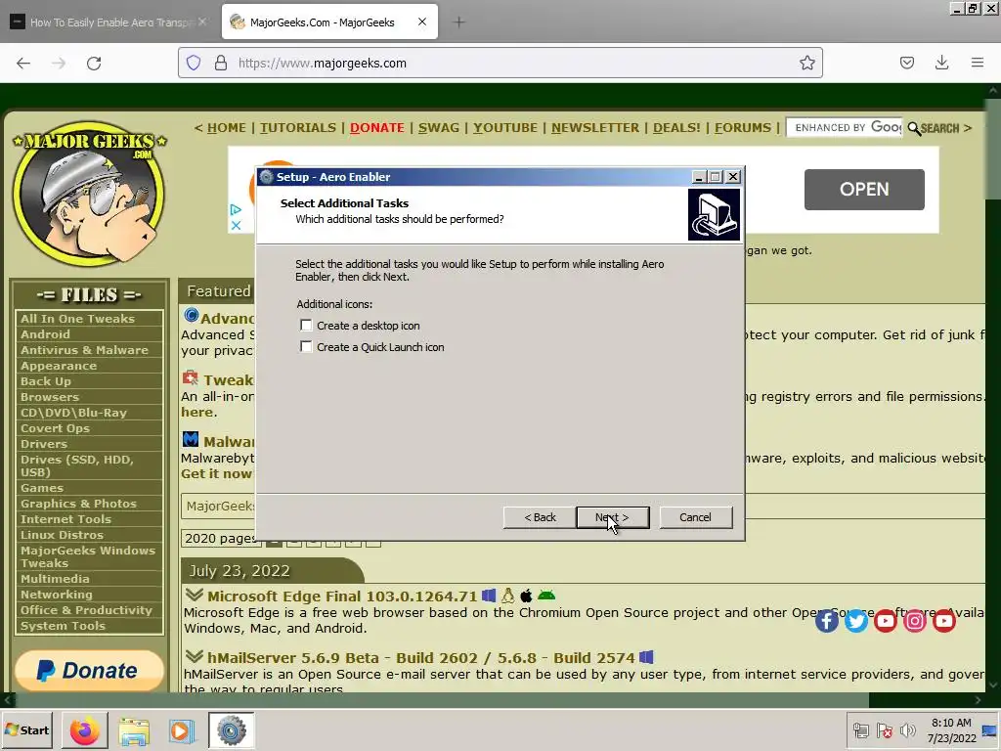This screenshot has width=1001, height=751.
Task: Open Android files category
Action: 45,334
